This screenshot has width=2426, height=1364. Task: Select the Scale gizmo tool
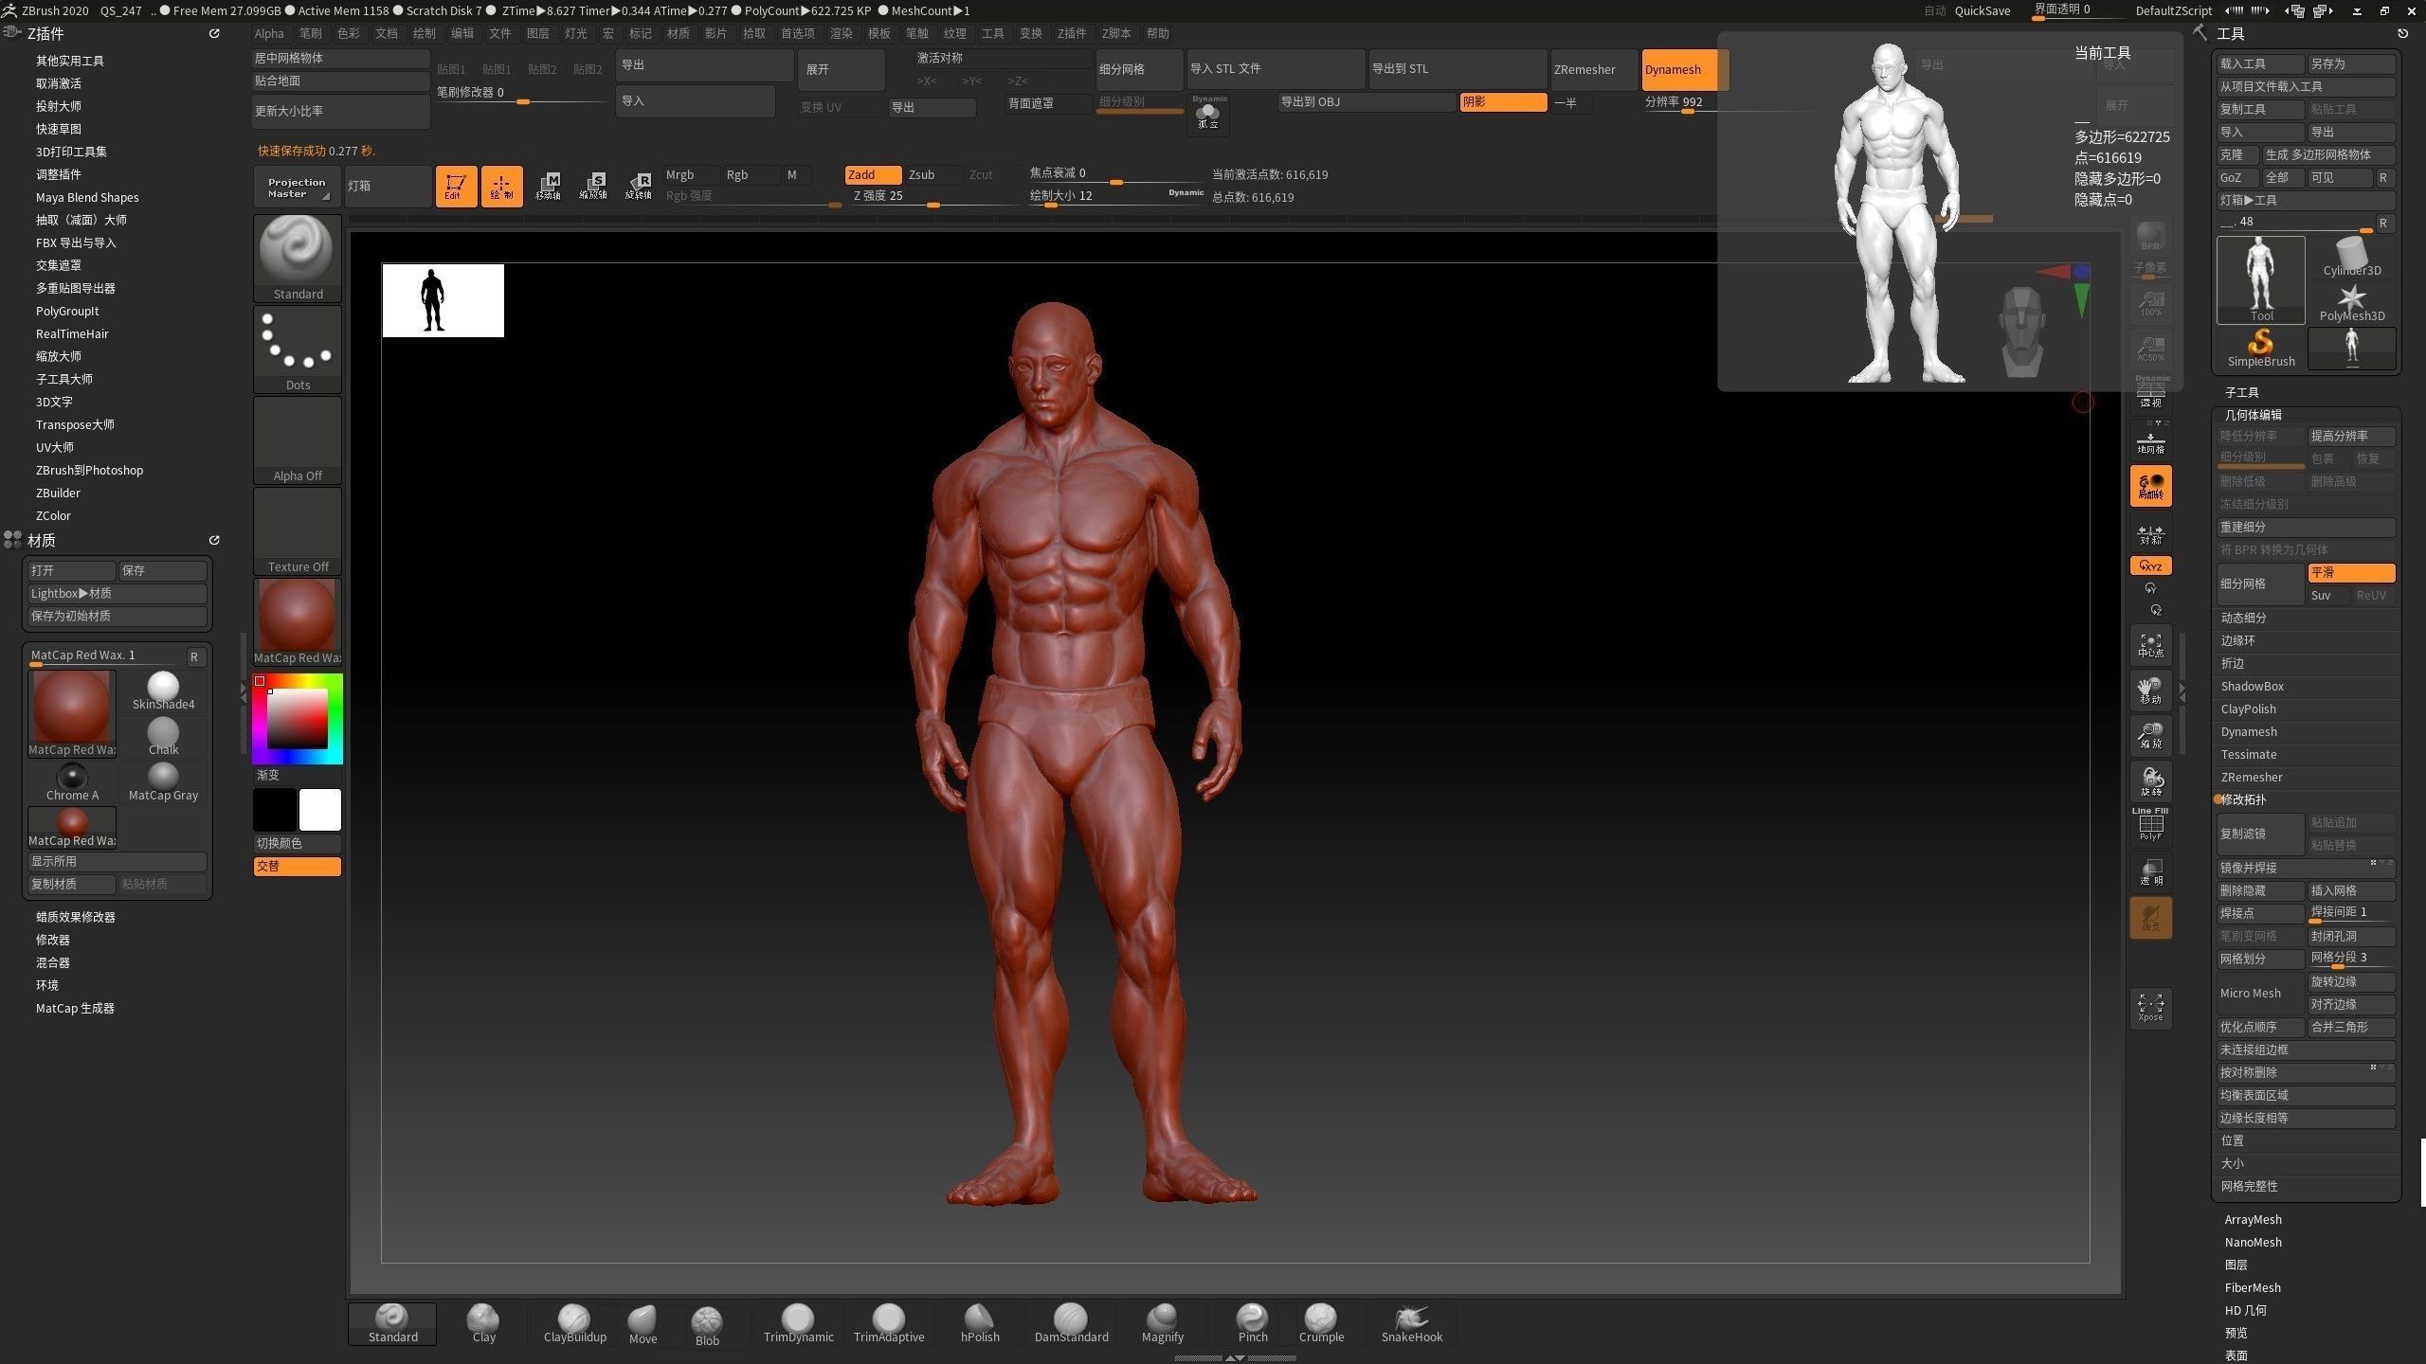[593, 186]
